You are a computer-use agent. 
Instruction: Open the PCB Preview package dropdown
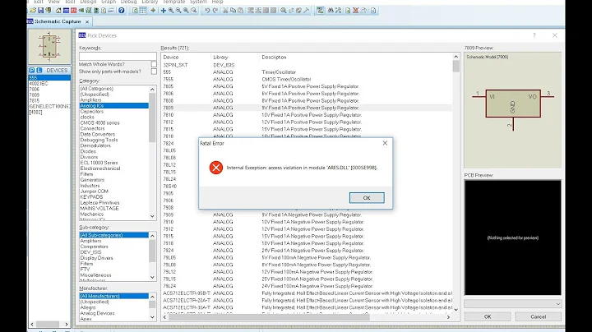tap(513, 304)
